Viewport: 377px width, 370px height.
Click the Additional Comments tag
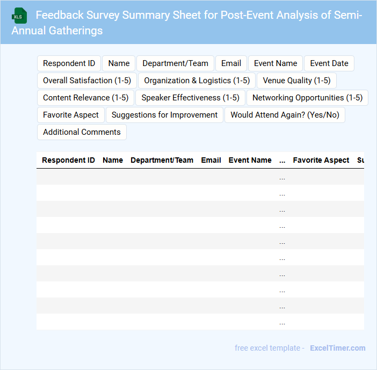pyautogui.click(x=82, y=132)
